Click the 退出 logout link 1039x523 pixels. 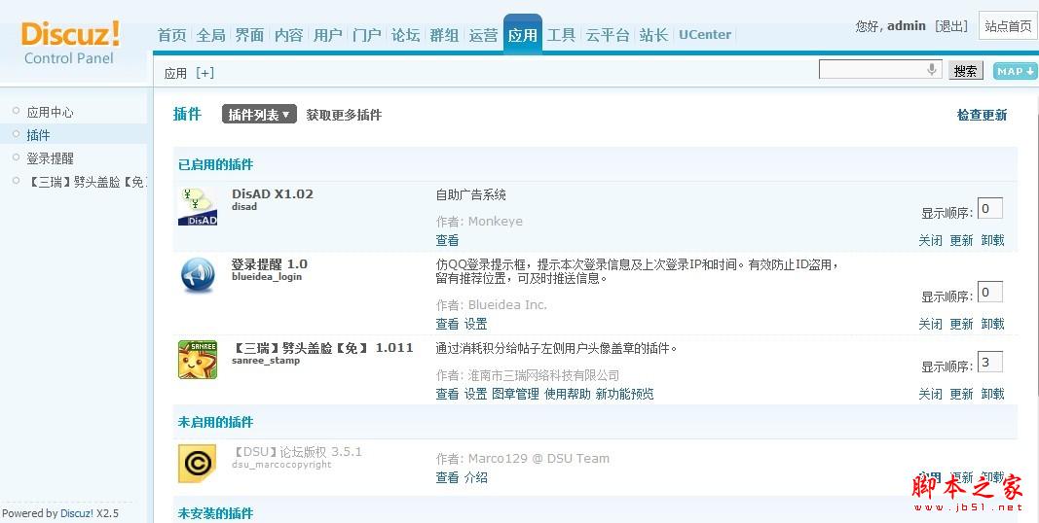click(x=950, y=26)
